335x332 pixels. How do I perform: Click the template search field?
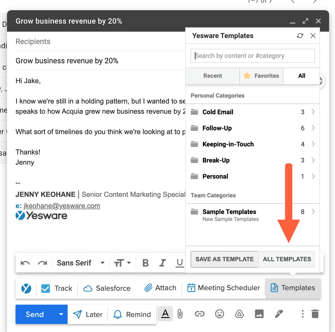click(252, 56)
